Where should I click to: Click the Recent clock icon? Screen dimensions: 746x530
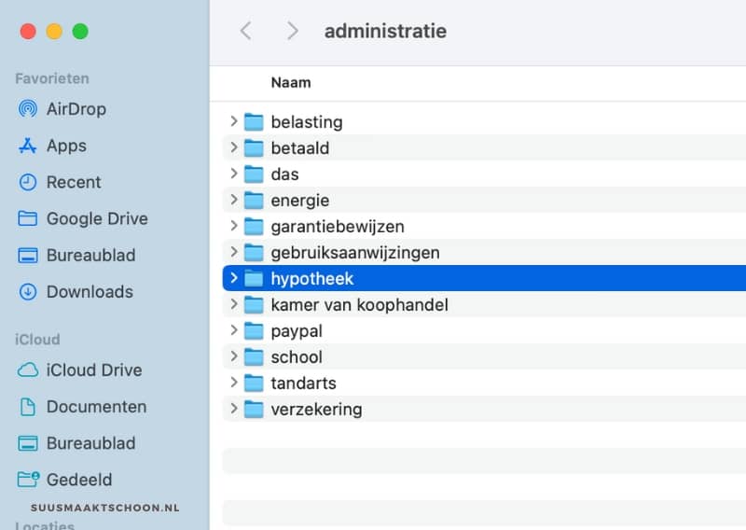click(28, 182)
